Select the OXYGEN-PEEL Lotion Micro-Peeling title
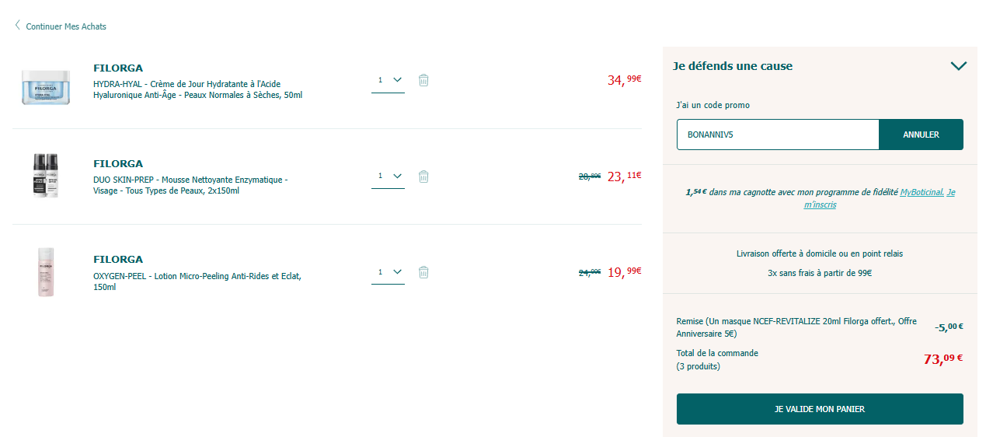This screenshot has width=993, height=437. (197, 281)
